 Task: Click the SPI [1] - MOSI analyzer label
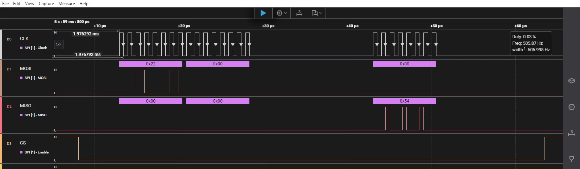point(36,78)
